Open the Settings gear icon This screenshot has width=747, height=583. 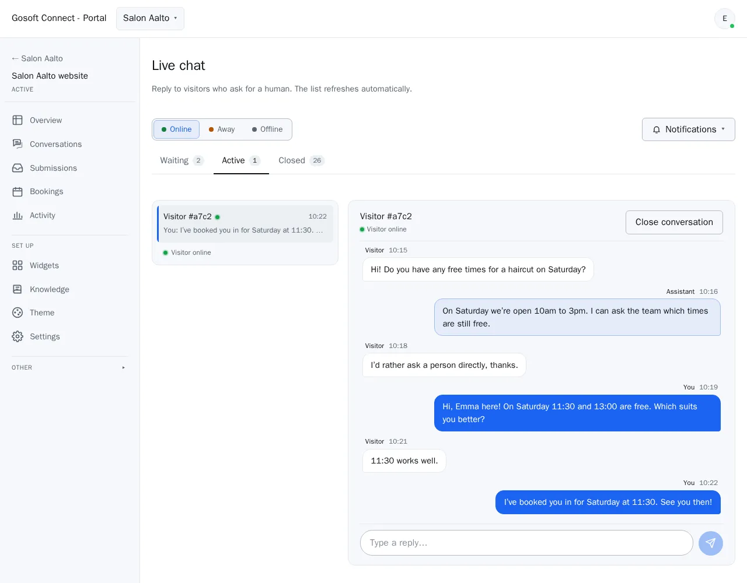[x=18, y=336]
